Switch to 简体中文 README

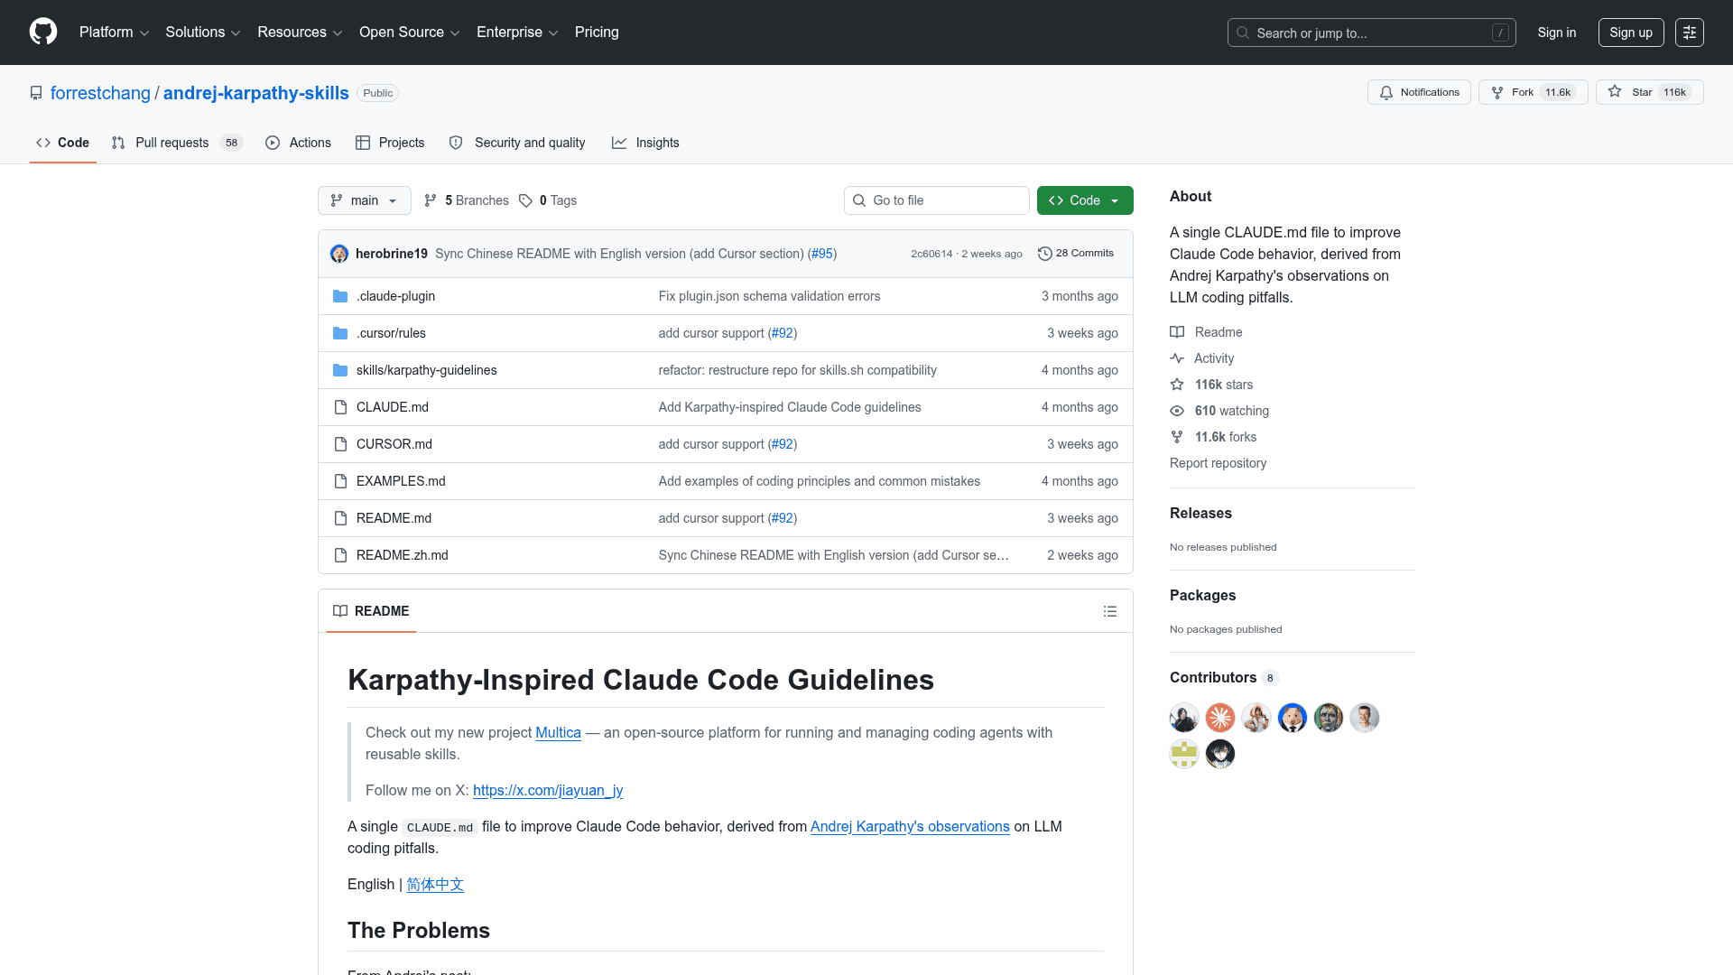click(x=435, y=884)
